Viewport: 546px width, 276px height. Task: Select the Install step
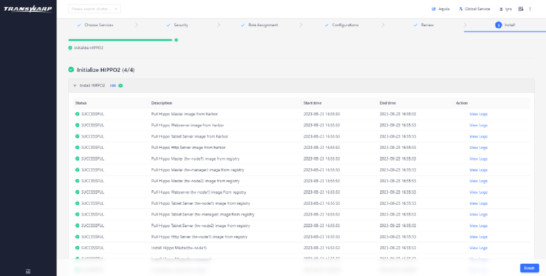(x=505, y=25)
